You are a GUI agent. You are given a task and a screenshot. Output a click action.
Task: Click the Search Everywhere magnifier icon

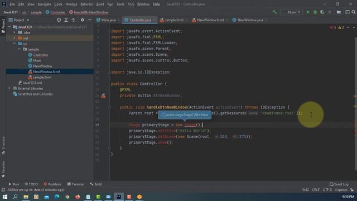[x=354, y=12]
